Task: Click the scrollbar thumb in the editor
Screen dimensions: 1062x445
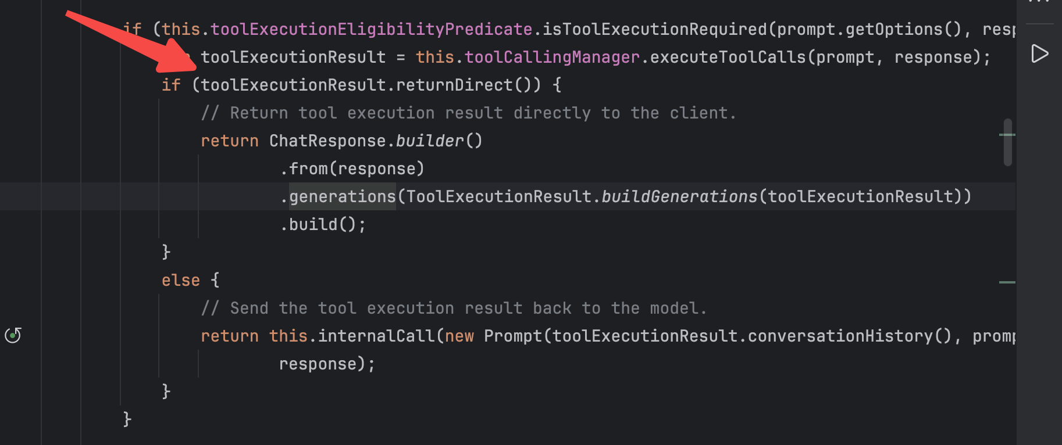Action: click(x=1007, y=142)
